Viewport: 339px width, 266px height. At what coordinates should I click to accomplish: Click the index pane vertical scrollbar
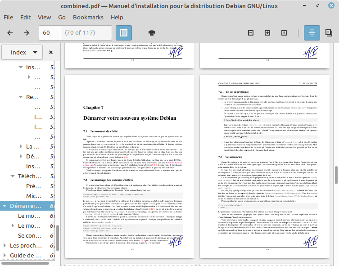click(x=58, y=238)
